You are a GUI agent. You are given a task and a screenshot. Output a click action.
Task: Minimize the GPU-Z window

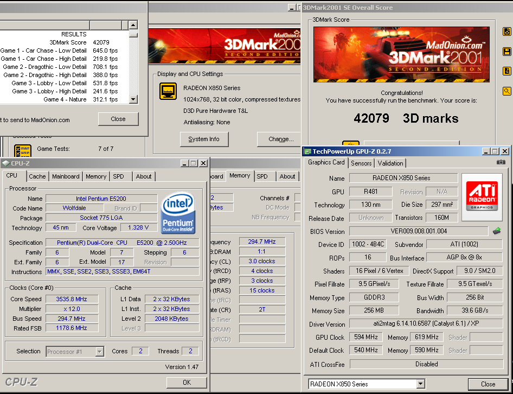pos(486,151)
